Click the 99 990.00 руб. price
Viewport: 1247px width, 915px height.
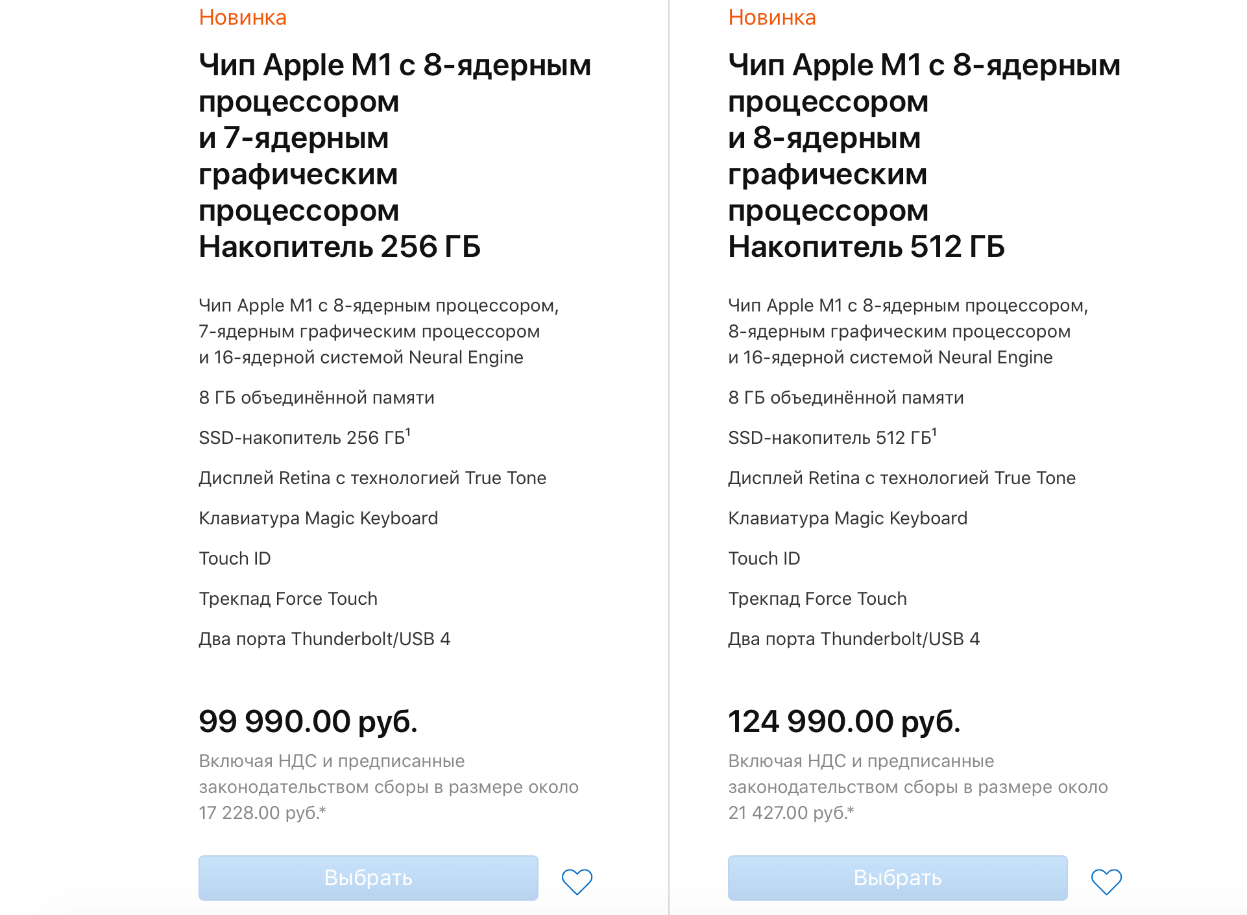[308, 721]
